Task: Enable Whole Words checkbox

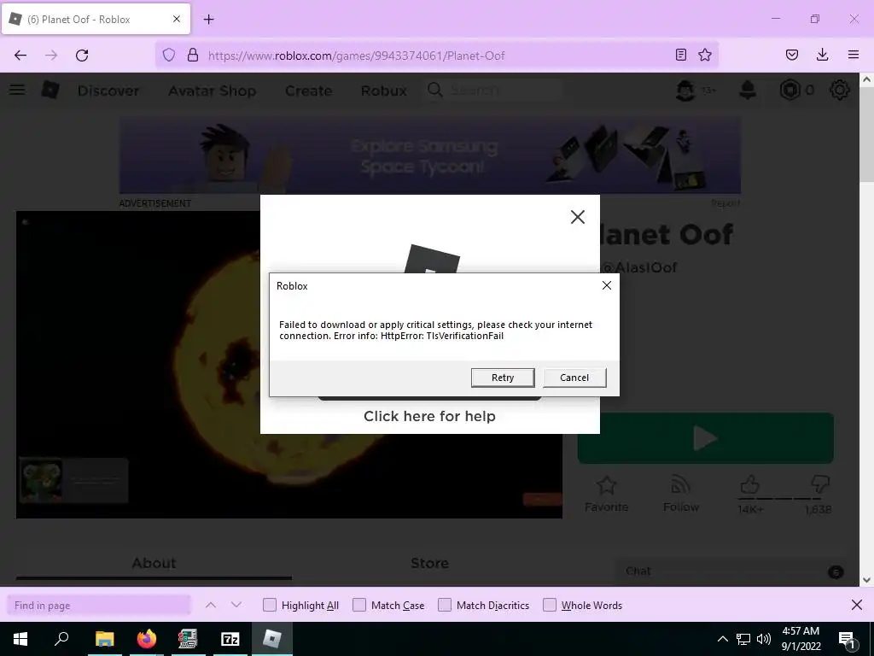Action: [550, 606]
